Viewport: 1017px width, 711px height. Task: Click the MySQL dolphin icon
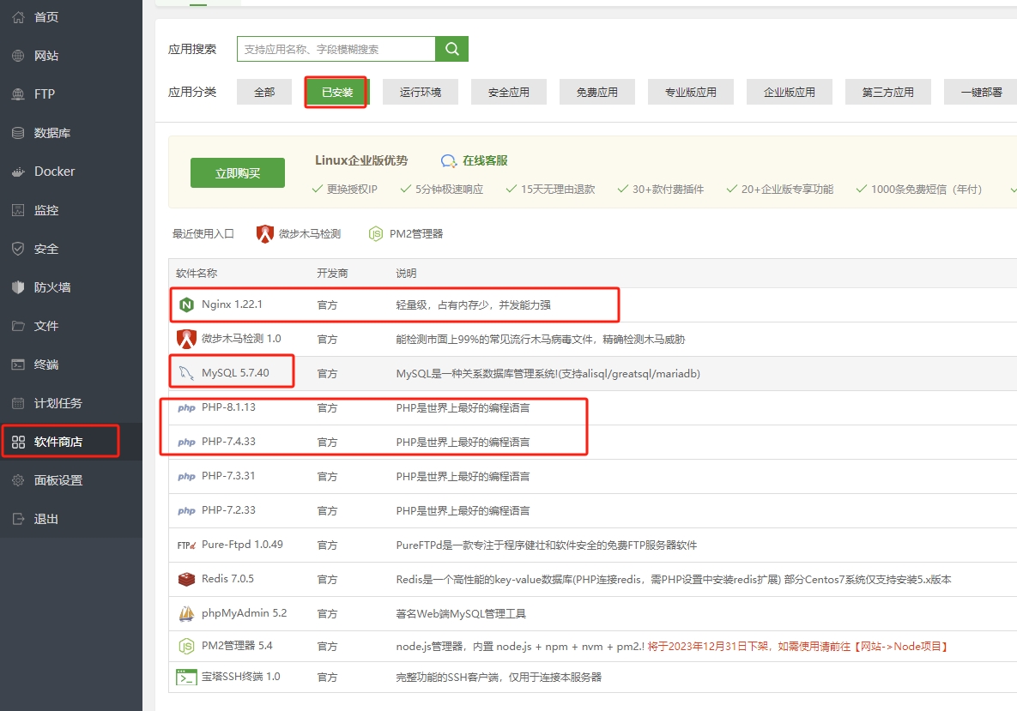(186, 373)
